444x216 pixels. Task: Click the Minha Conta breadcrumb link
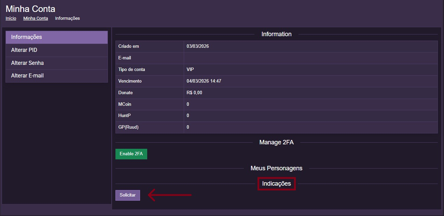click(36, 18)
